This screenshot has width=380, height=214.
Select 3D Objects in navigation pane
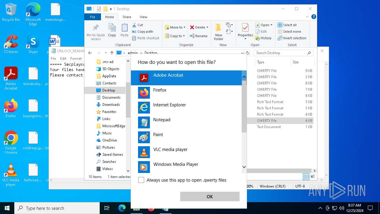(108, 69)
